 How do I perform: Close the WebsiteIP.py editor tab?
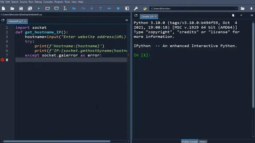pyautogui.click(x=25, y=21)
